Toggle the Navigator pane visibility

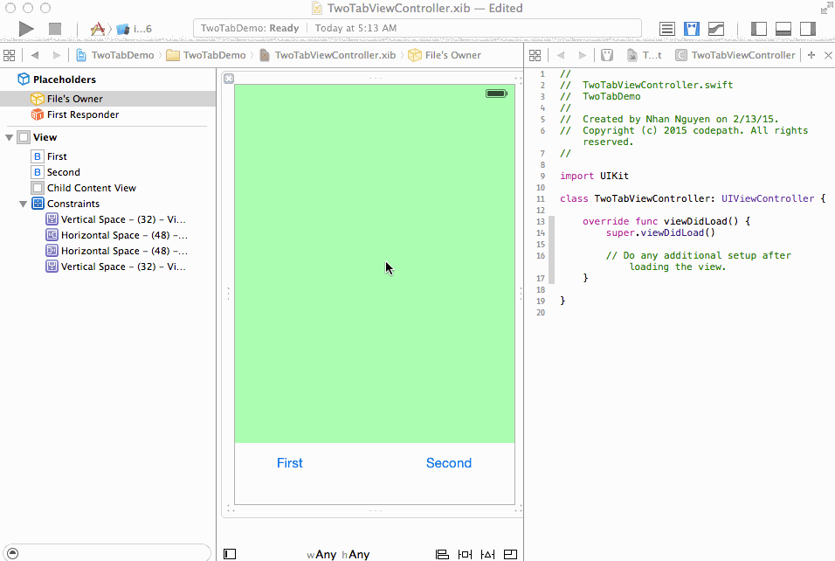(x=759, y=29)
